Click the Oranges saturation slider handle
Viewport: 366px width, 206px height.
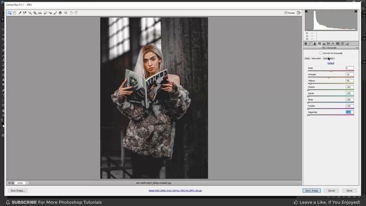(329, 77)
